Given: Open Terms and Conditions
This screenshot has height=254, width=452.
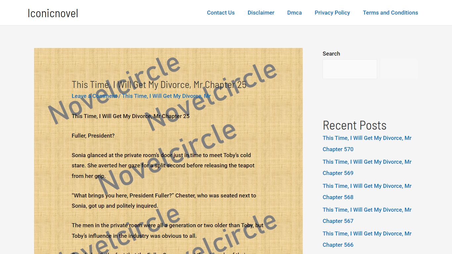Looking at the screenshot, I should pyautogui.click(x=390, y=13).
